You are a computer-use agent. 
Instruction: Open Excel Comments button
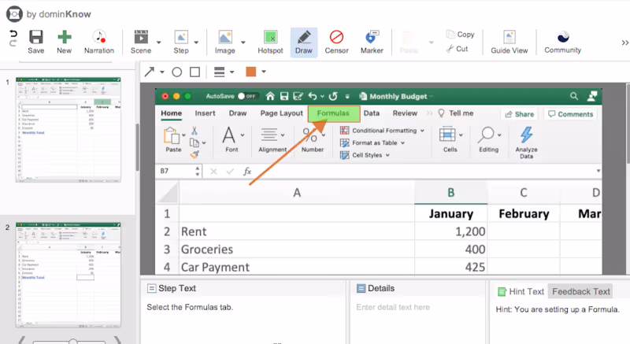pos(570,114)
